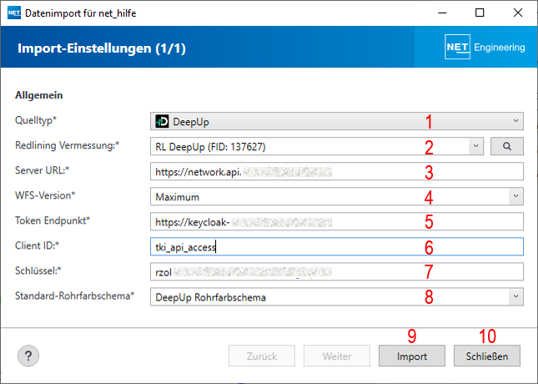
Task: Open the Quelltyp DeepUp dropdown
Action: tap(337, 121)
